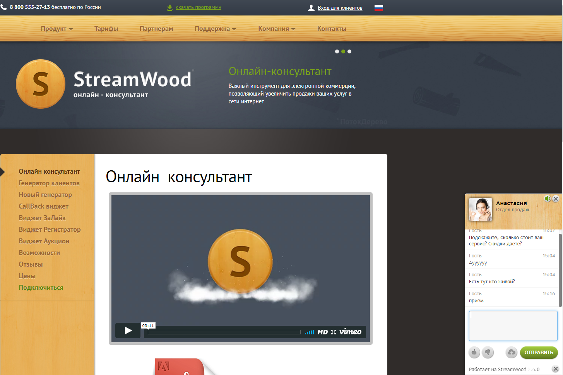Focus the chat message input box
563x375 pixels.
(513, 326)
